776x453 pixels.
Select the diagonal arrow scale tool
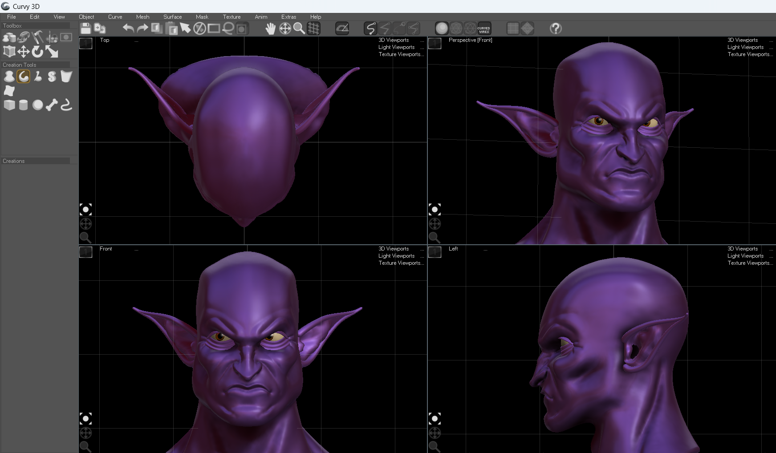(52, 52)
